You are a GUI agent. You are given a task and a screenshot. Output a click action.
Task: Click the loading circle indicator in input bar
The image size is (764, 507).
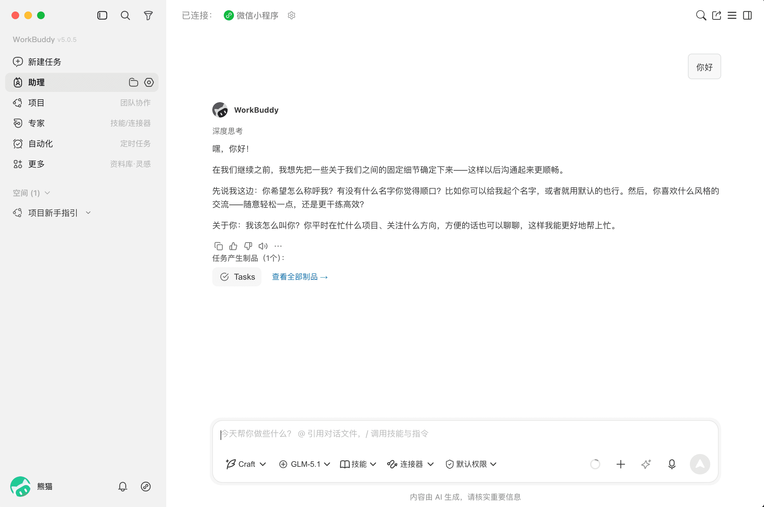595,464
